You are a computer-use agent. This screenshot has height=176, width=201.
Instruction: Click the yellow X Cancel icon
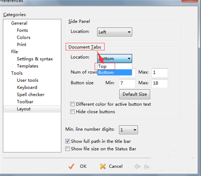[103, 166]
